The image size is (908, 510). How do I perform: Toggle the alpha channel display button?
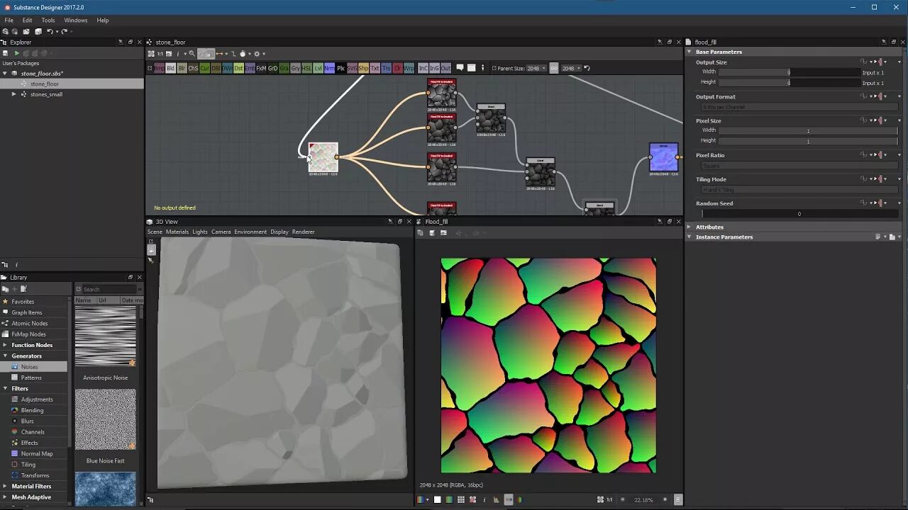[438, 499]
